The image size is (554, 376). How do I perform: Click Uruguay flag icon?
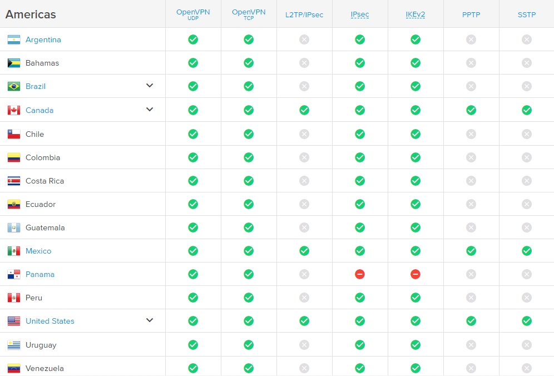14,345
